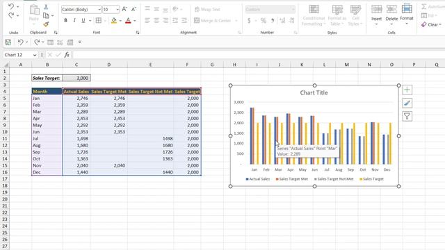Open the Calibri (Body) font name dropdown
The width and height of the screenshot is (445, 250).
[99, 10]
